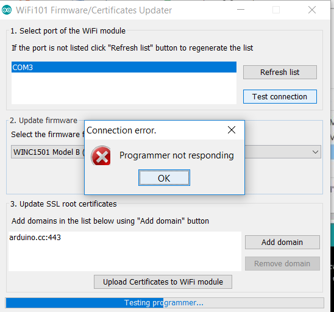Click the red error X icon
The width and height of the screenshot is (334, 312).
pos(101,155)
